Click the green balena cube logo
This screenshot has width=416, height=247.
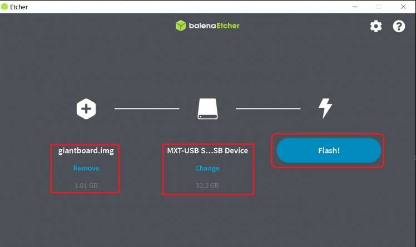click(181, 26)
